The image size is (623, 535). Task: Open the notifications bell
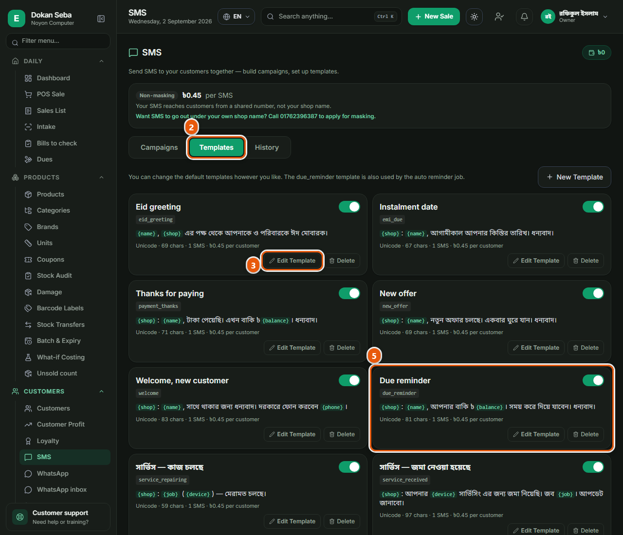[524, 17]
